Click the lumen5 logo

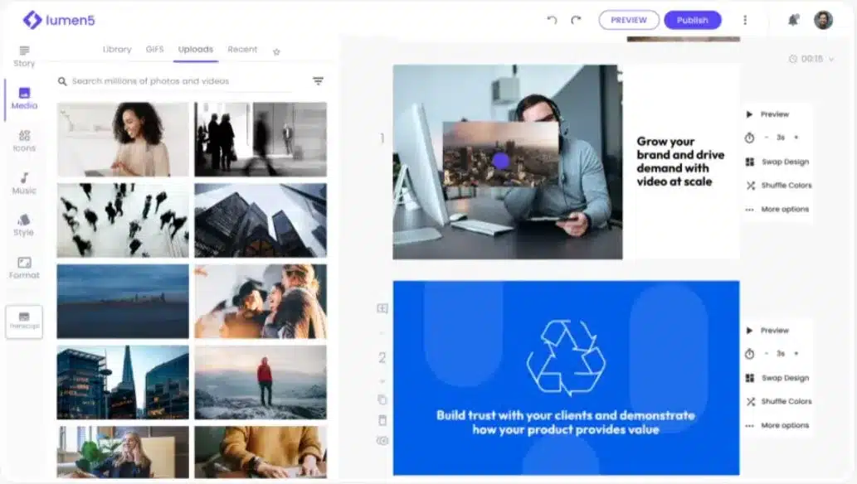point(59,20)
